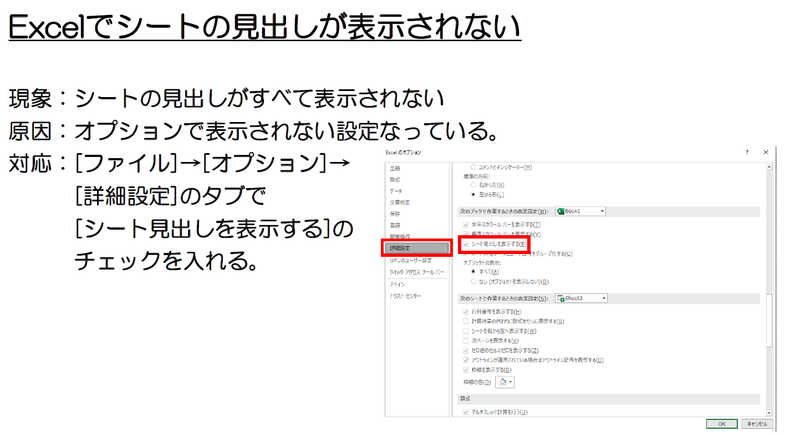Screen dimensions: 795x436
Task: Toggle 枠線を表示する checkbox
Action: (466, 370)
